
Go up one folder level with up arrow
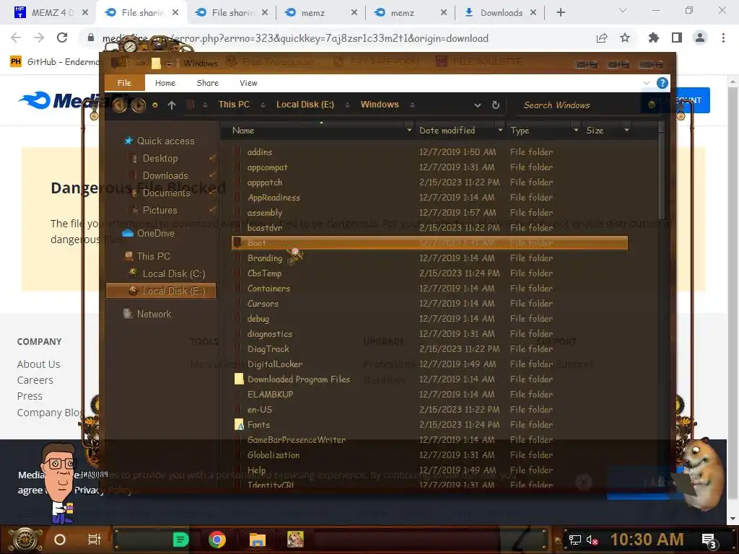click(x=172, y=105)
